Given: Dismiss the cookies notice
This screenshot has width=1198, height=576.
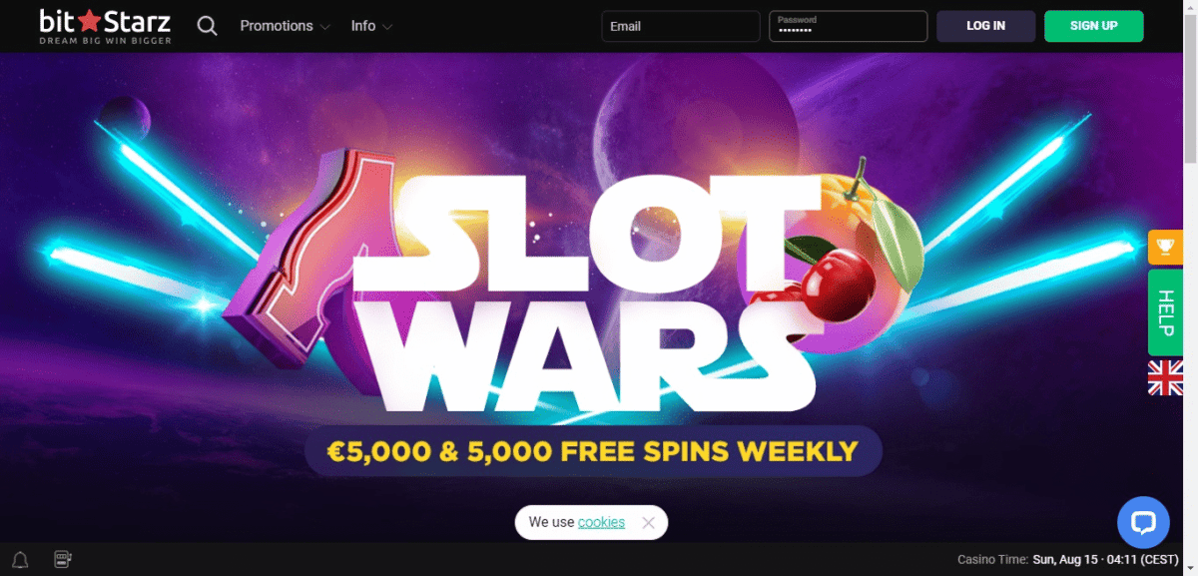Looking at the screenshot, I should (649, 522).
